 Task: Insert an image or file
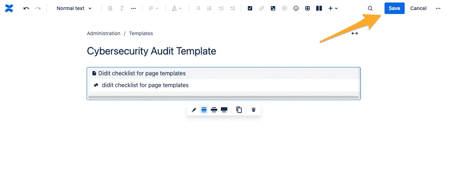pos(273,8)
